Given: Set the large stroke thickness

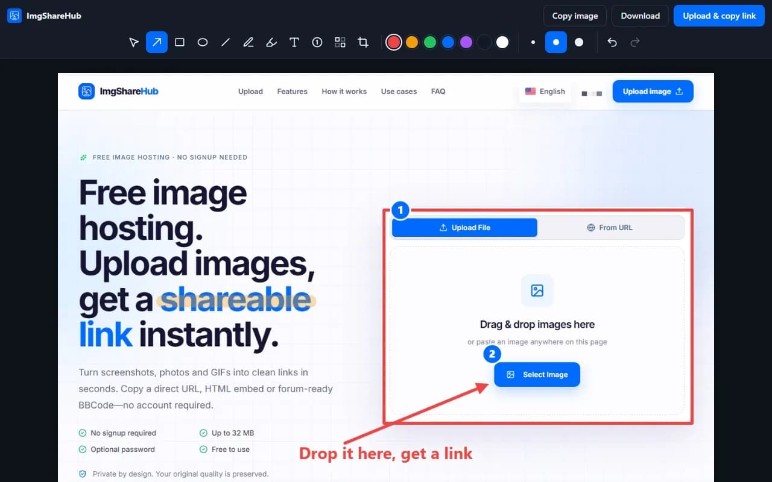Looking at the screenshot, I should point(579,42).
